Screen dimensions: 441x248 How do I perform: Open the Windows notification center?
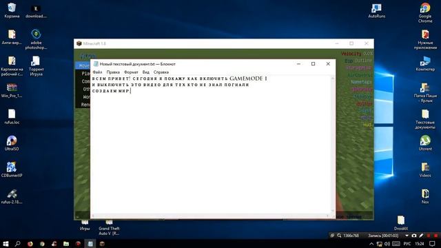point(432,244)
